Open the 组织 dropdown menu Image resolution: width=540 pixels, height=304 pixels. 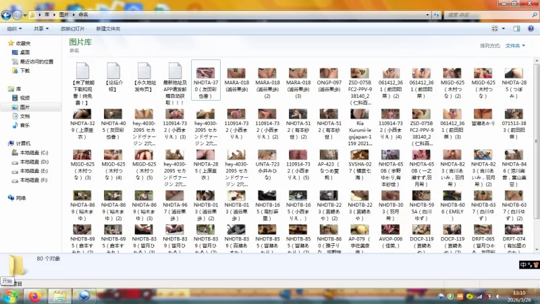[x=14, y=29]
